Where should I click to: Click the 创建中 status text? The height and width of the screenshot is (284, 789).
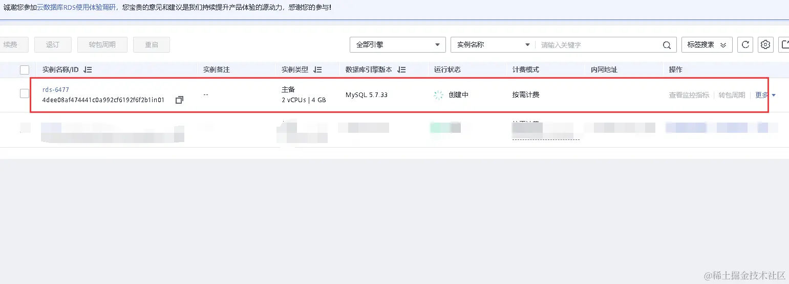(x=458, y=95)
